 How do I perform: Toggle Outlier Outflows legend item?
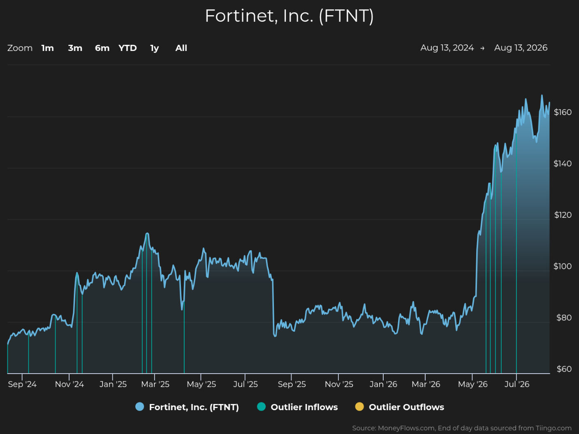tap(400, 407)
